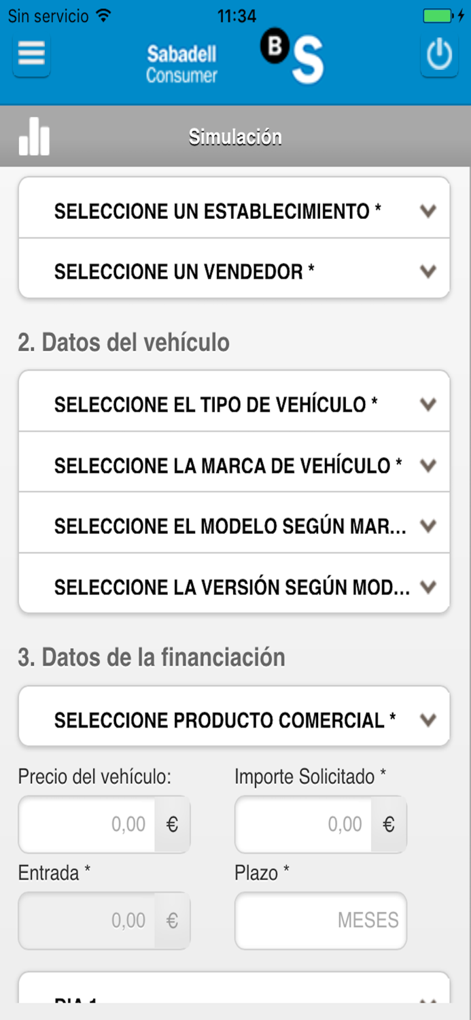Select the bar chart simulation icon
Viewport: 471px width, 1020px height.
tap(34, 136)
